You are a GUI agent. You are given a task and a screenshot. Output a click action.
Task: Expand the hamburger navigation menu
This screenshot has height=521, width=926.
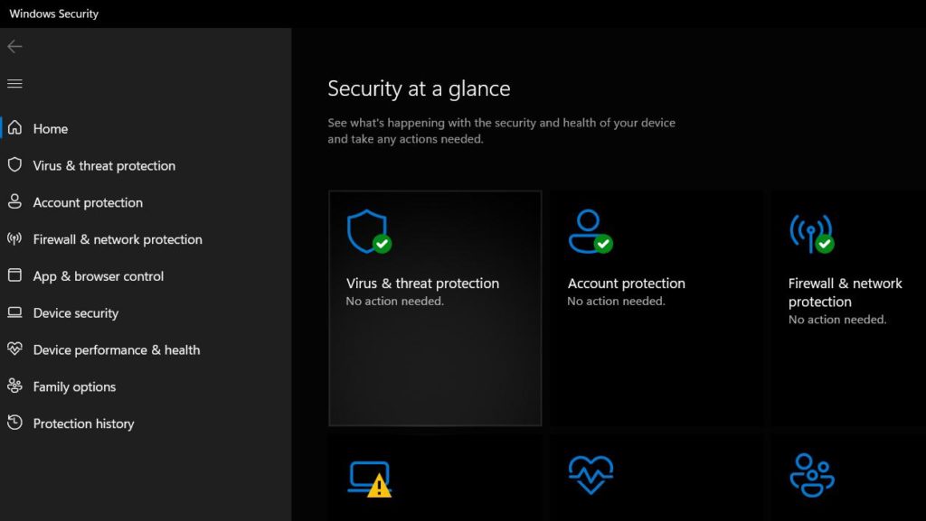click(x=14, y=84)
